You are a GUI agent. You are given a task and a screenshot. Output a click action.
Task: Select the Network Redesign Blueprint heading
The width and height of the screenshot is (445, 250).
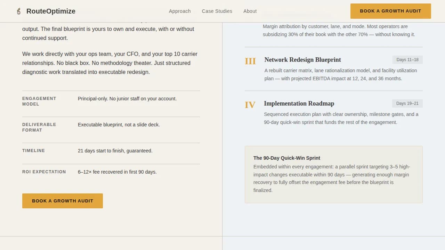[x=303, y=60]
